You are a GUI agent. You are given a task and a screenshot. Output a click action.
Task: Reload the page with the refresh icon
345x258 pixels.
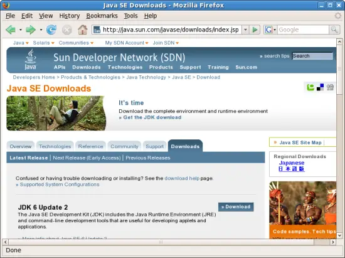click(51, 30)
